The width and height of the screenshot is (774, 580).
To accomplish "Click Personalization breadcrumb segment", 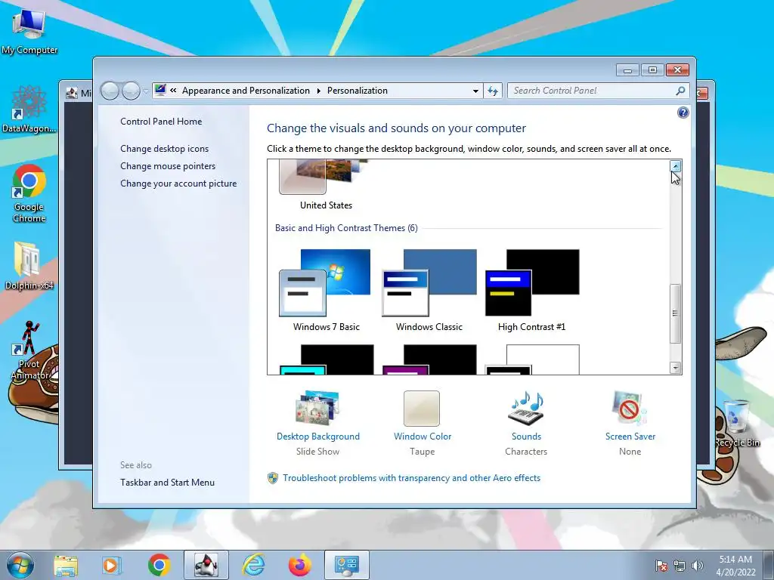I will (x=358, y=91).
